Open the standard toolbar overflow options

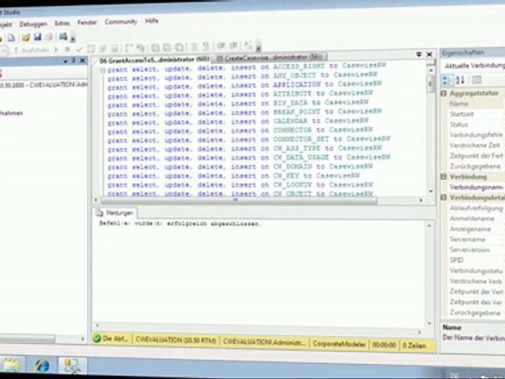(x=73, y=37)
